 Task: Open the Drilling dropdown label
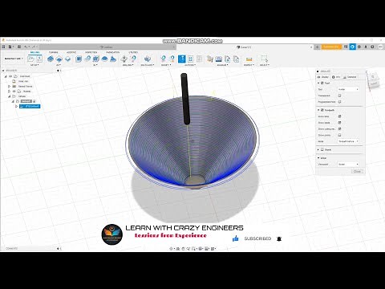click(x=128, y=65)
